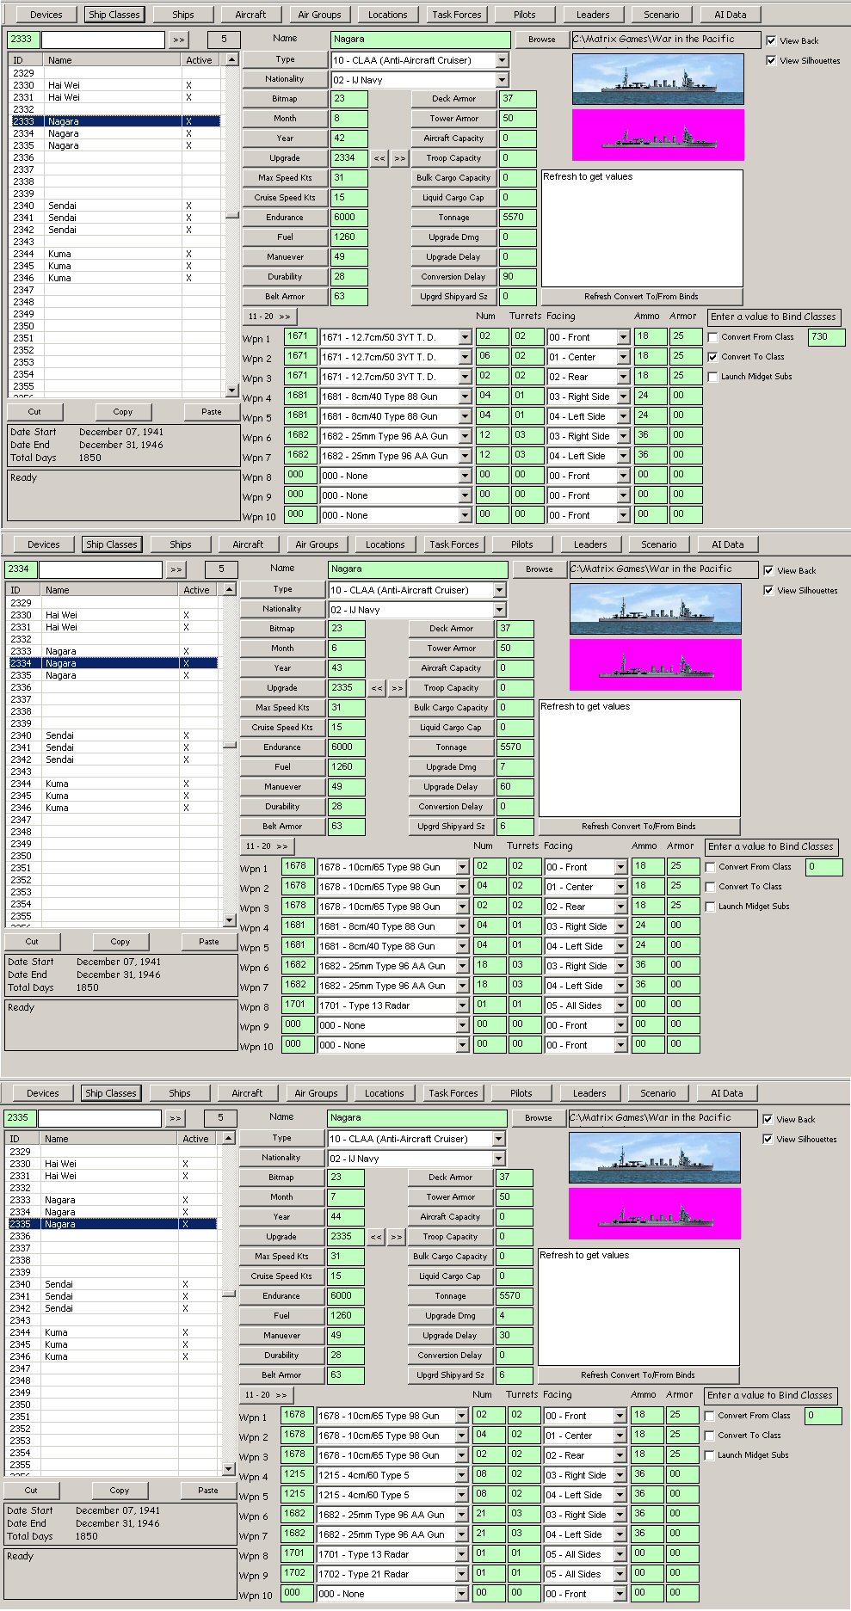Click >> beside Upgrade 2334 in panel 2333

(399, 158)
